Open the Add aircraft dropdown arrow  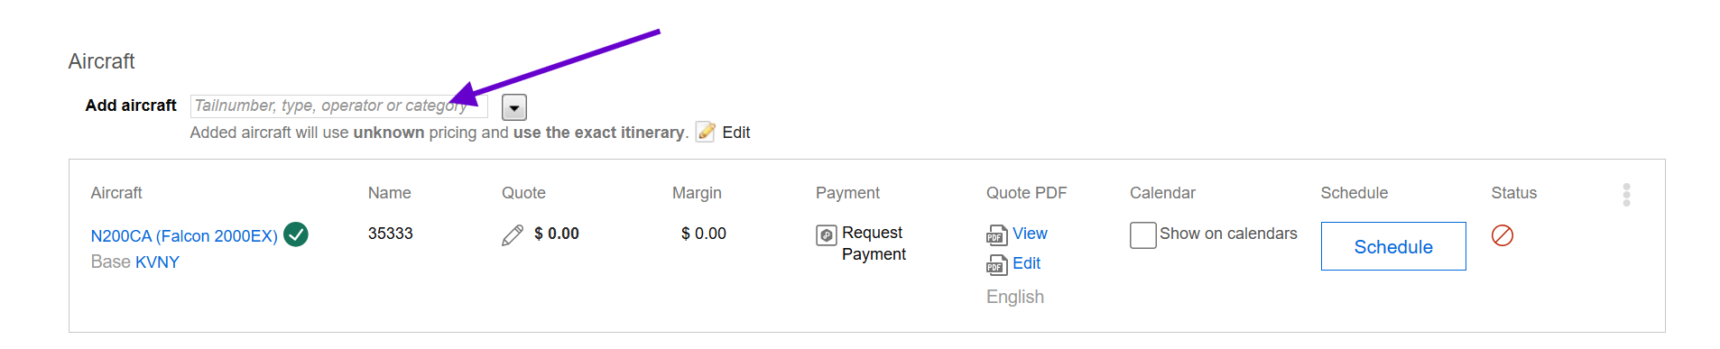514,107
